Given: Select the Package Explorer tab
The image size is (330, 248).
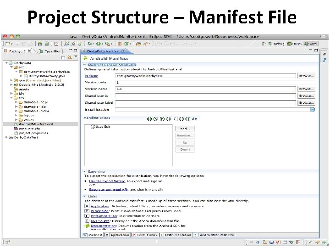Looking at the screenshot, I should point(18,51).
